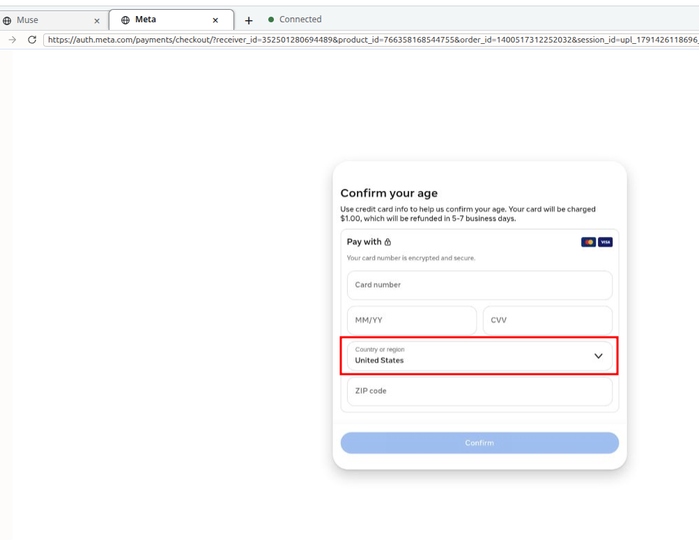This screenshot has height=540, width=699.
Task: Reload the current page
Action: click(x=32, y=40)
